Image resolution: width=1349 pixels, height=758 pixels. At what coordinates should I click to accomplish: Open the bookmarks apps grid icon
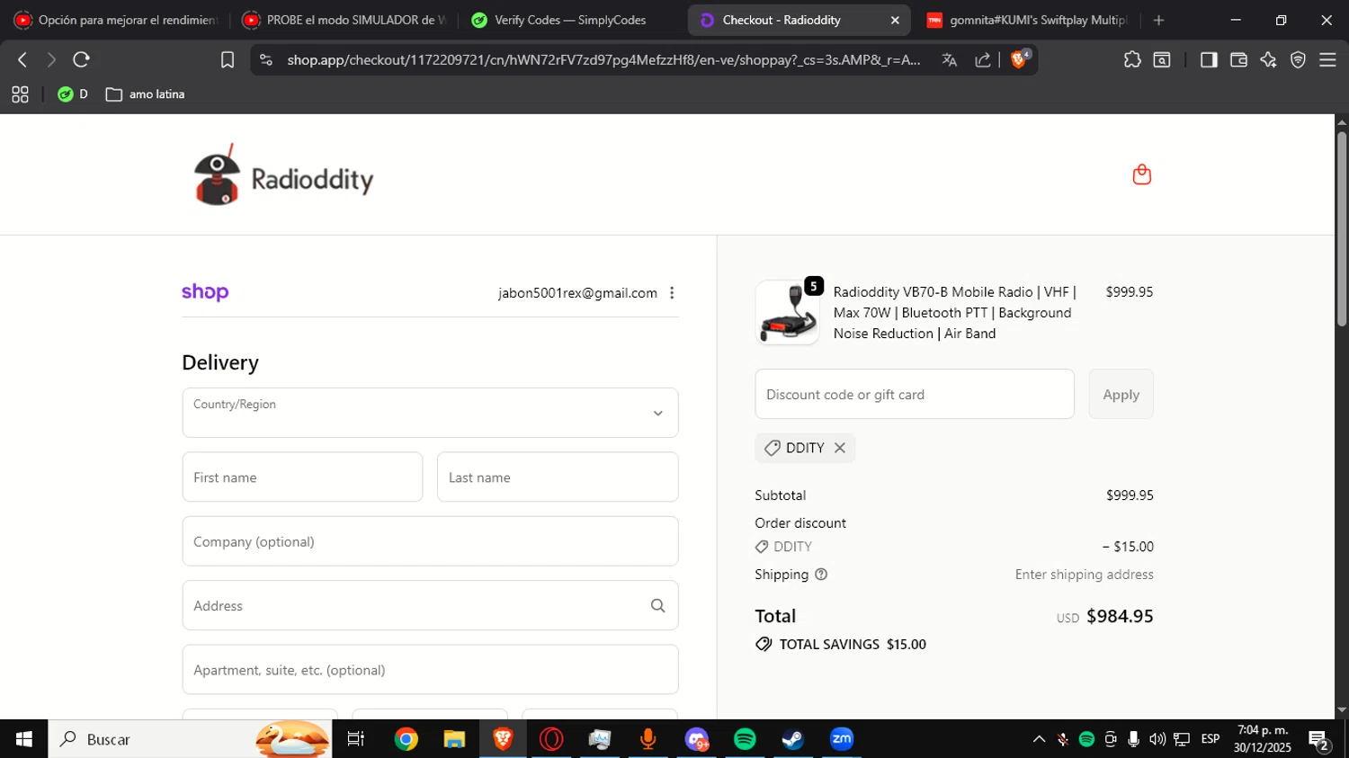[x=20, y=94]
